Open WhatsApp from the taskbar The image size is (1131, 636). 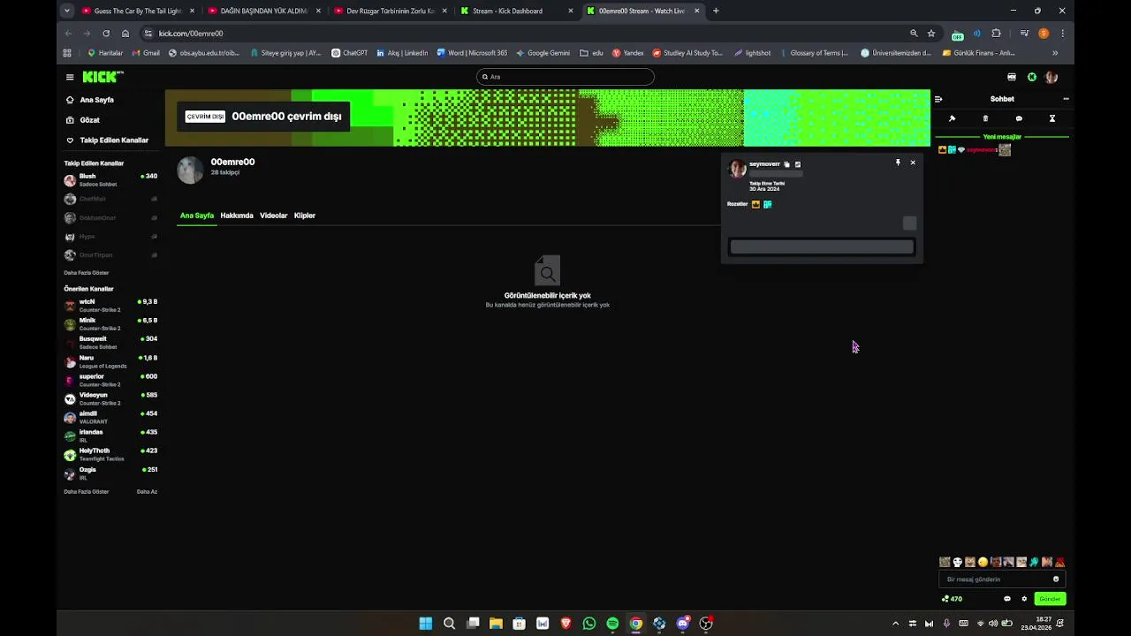[x=589, y=624]
